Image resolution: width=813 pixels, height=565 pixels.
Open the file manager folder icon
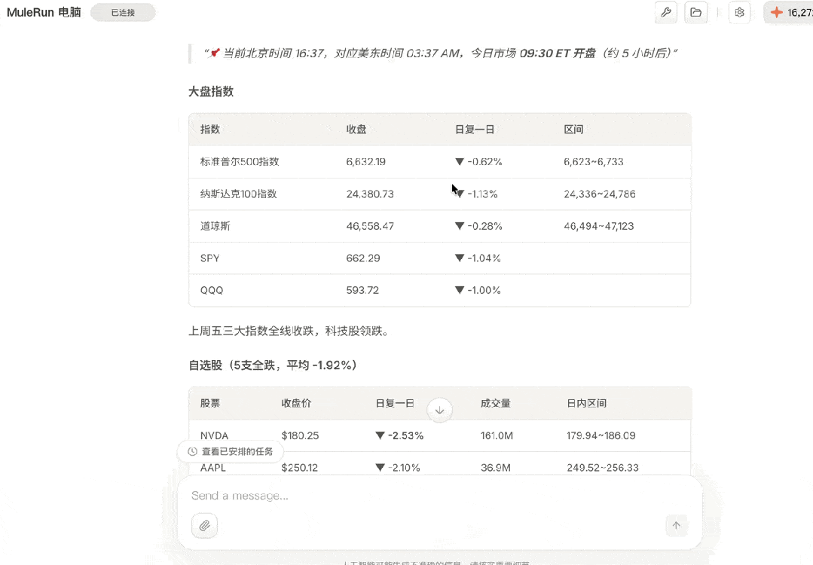pos(695,12)
